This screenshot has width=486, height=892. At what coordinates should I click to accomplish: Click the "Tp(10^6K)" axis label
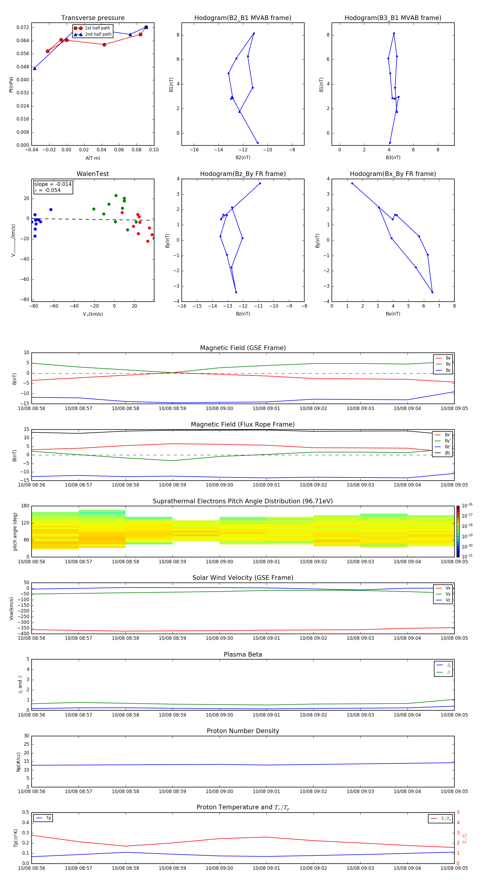pyautogui.click(x=16, y=838)
